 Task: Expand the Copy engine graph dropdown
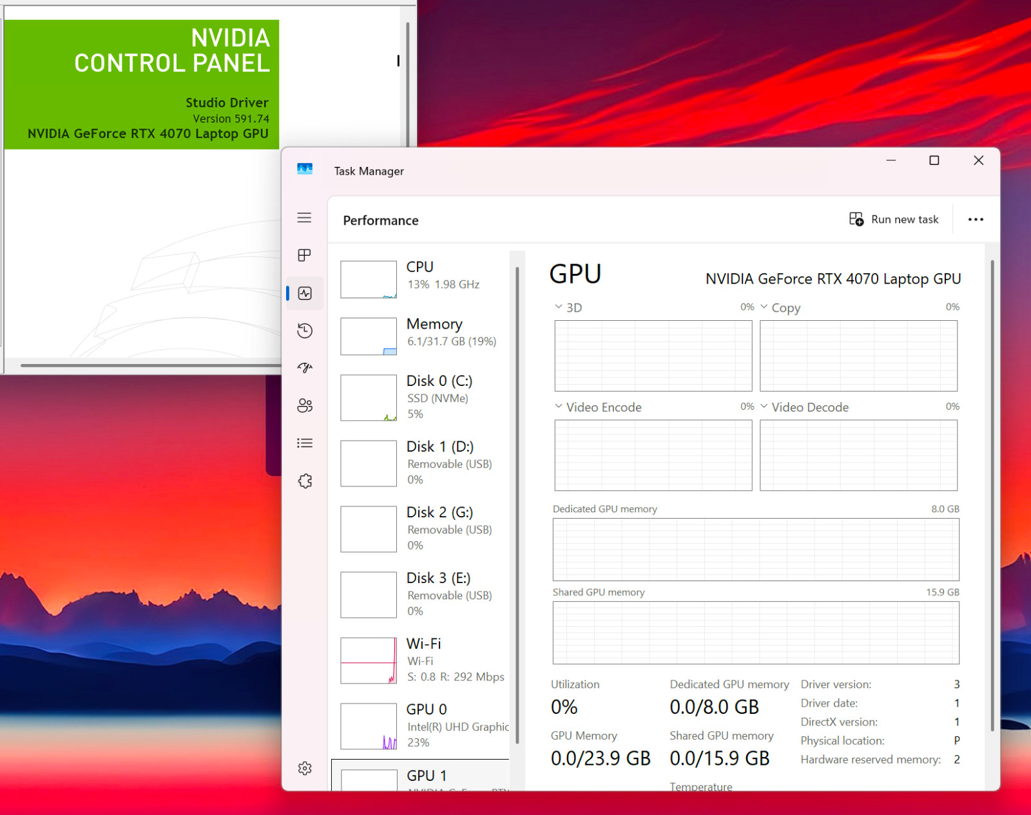click(764, 307)
